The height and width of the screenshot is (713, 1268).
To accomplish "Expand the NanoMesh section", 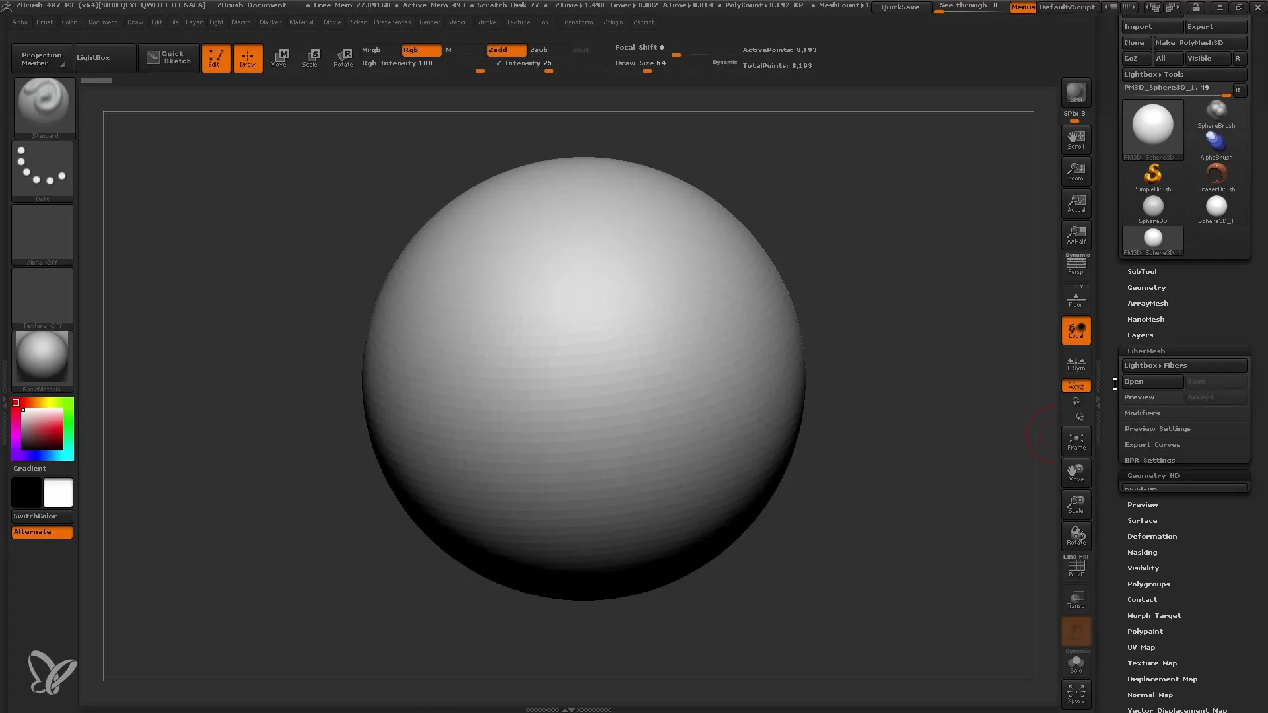I will pyautogui.click(x=1146, y=320).
